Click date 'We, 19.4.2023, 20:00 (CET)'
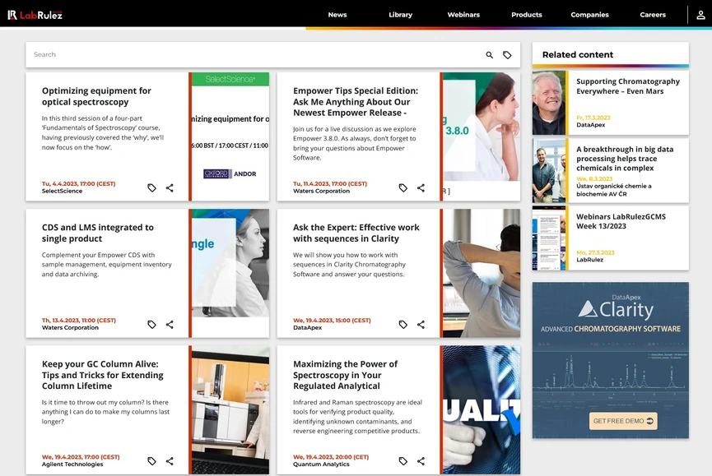This screenshot has height=476, width=712. pyautogui.click(x=331, y=457)
